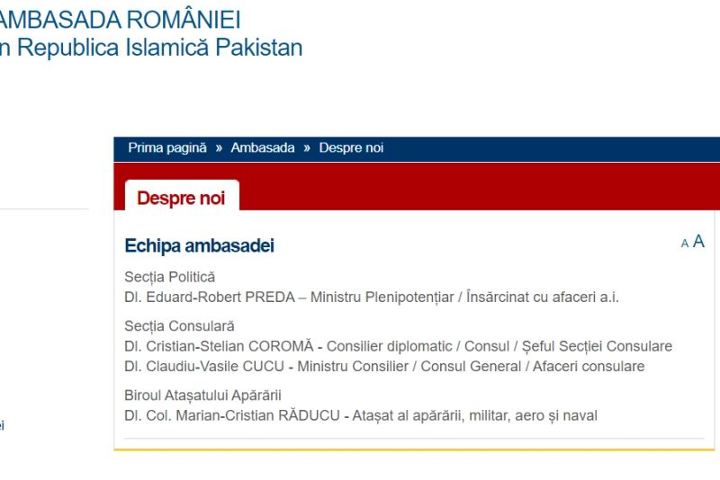Viewport: 720px width, 480px height.
Task: Select the Eduard-Robert PREDA entry
Action: (372, 297)
